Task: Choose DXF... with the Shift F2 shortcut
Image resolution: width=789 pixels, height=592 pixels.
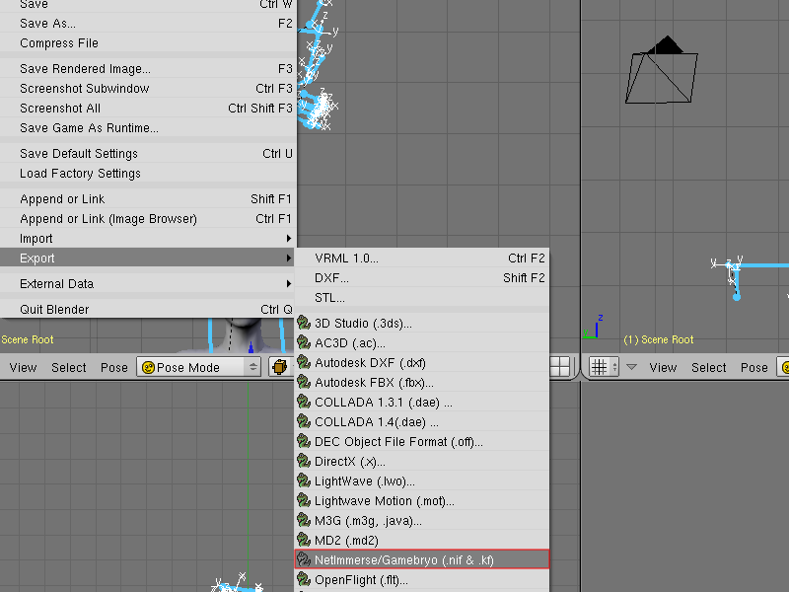Action: coord(422,277)
